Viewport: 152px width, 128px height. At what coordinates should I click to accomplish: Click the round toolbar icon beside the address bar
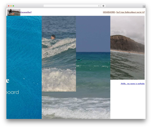point(103,6)
